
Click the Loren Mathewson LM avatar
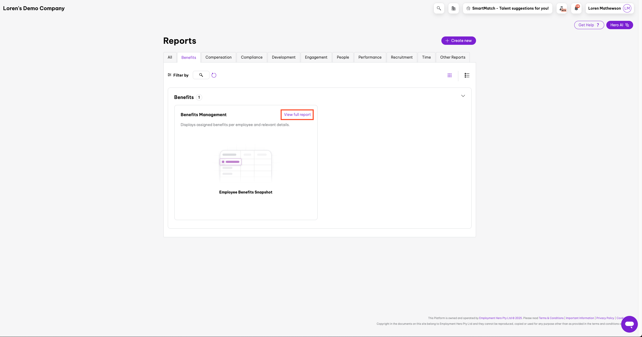coord(627,8)
